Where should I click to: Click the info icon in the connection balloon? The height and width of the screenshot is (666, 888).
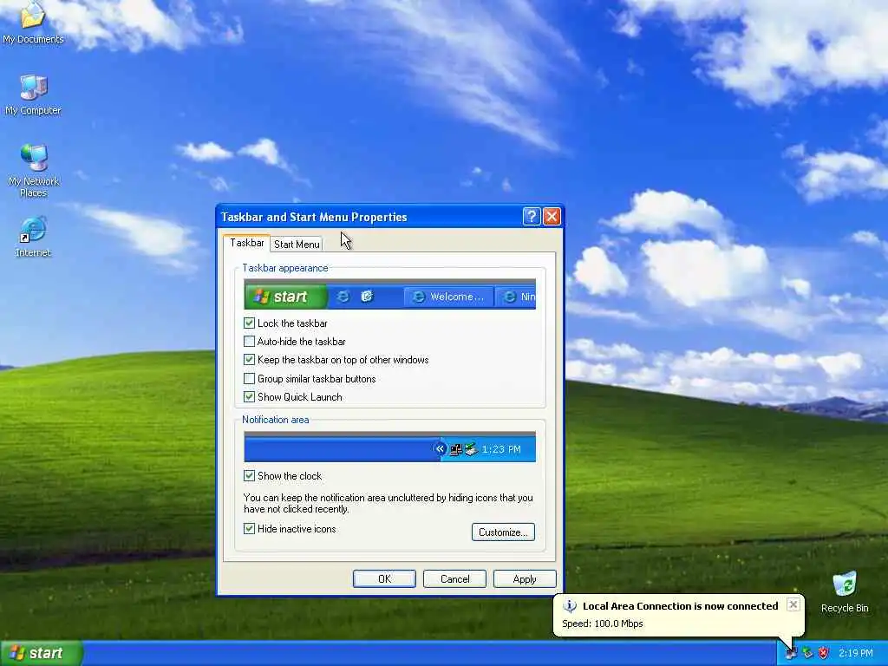tap(569, 606)
